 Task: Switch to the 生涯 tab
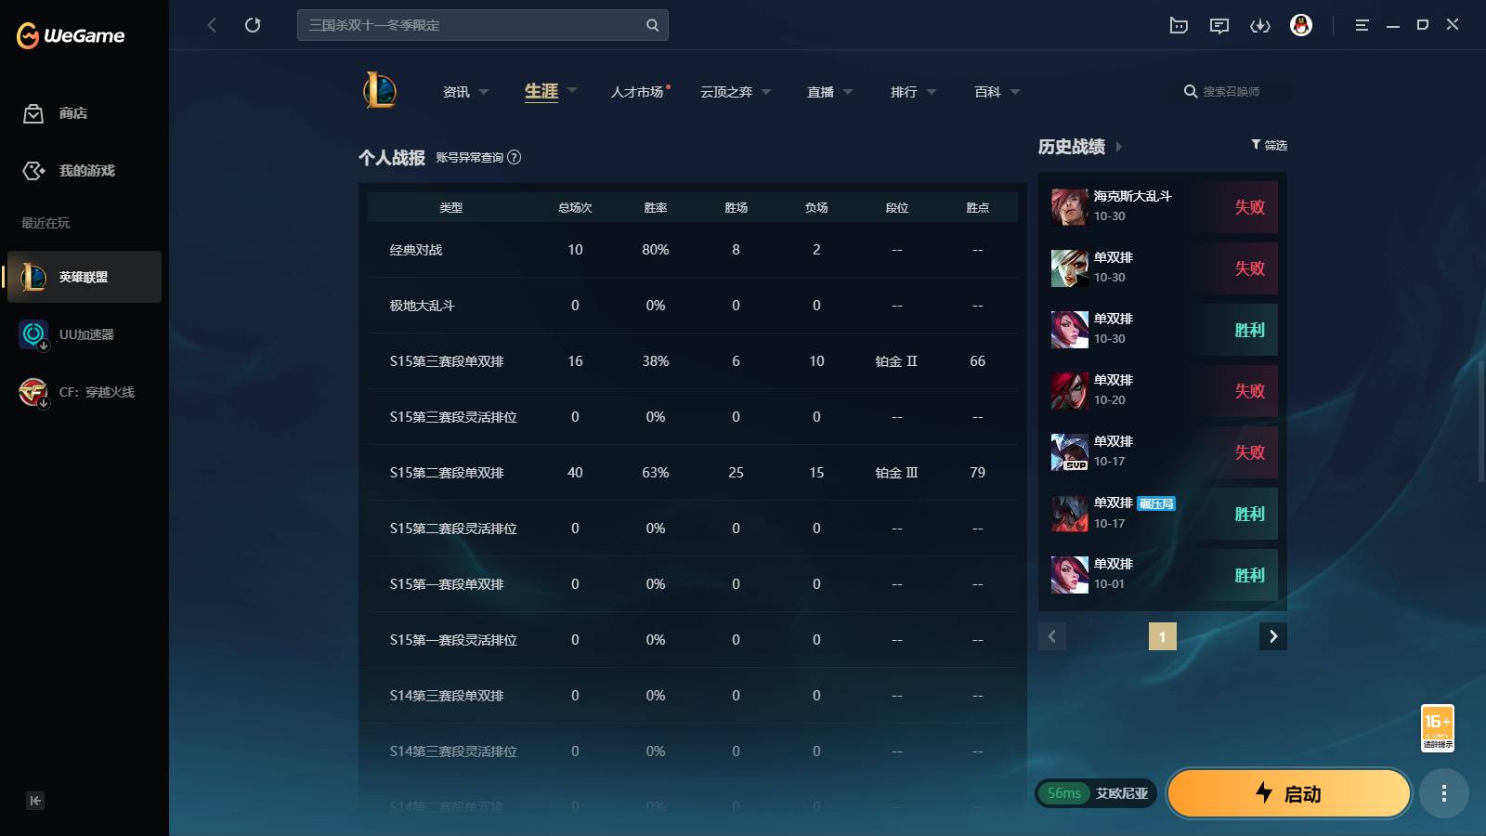point(540,92)
